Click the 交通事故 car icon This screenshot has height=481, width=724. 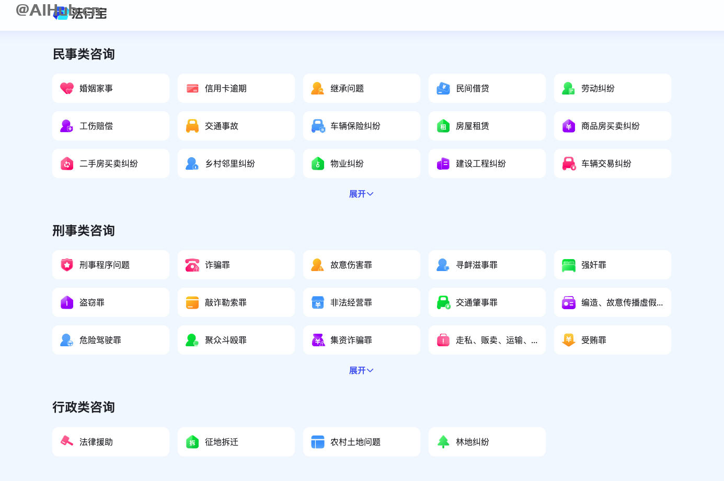(x=192, y=126)
